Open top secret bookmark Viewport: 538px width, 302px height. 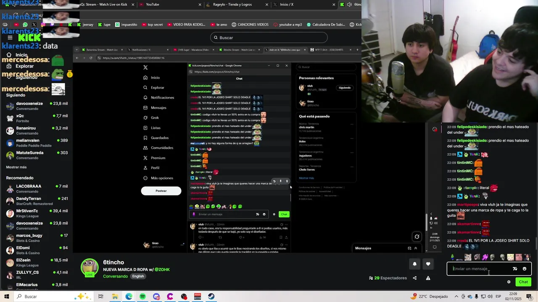click(x=152, y=25)
